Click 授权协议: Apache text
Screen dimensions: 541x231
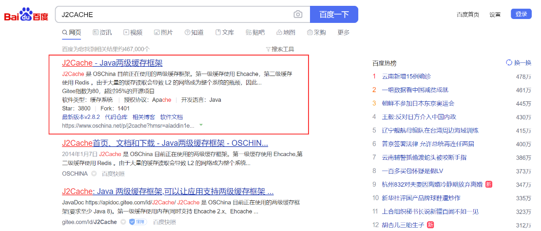[147, 100]
